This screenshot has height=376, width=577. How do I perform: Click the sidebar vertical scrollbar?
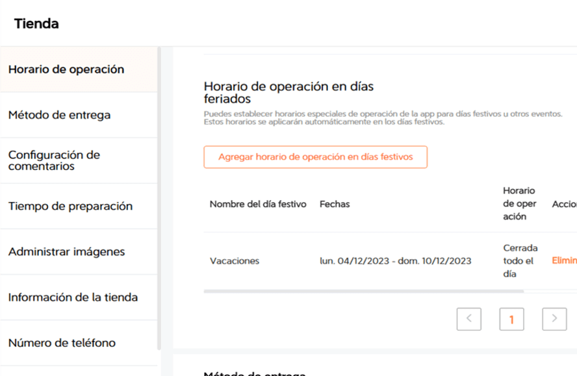tap(159, 195)
